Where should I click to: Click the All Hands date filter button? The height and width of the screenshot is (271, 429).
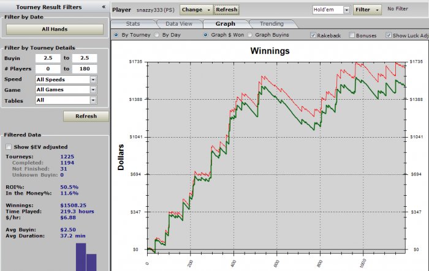pos(55,29)
